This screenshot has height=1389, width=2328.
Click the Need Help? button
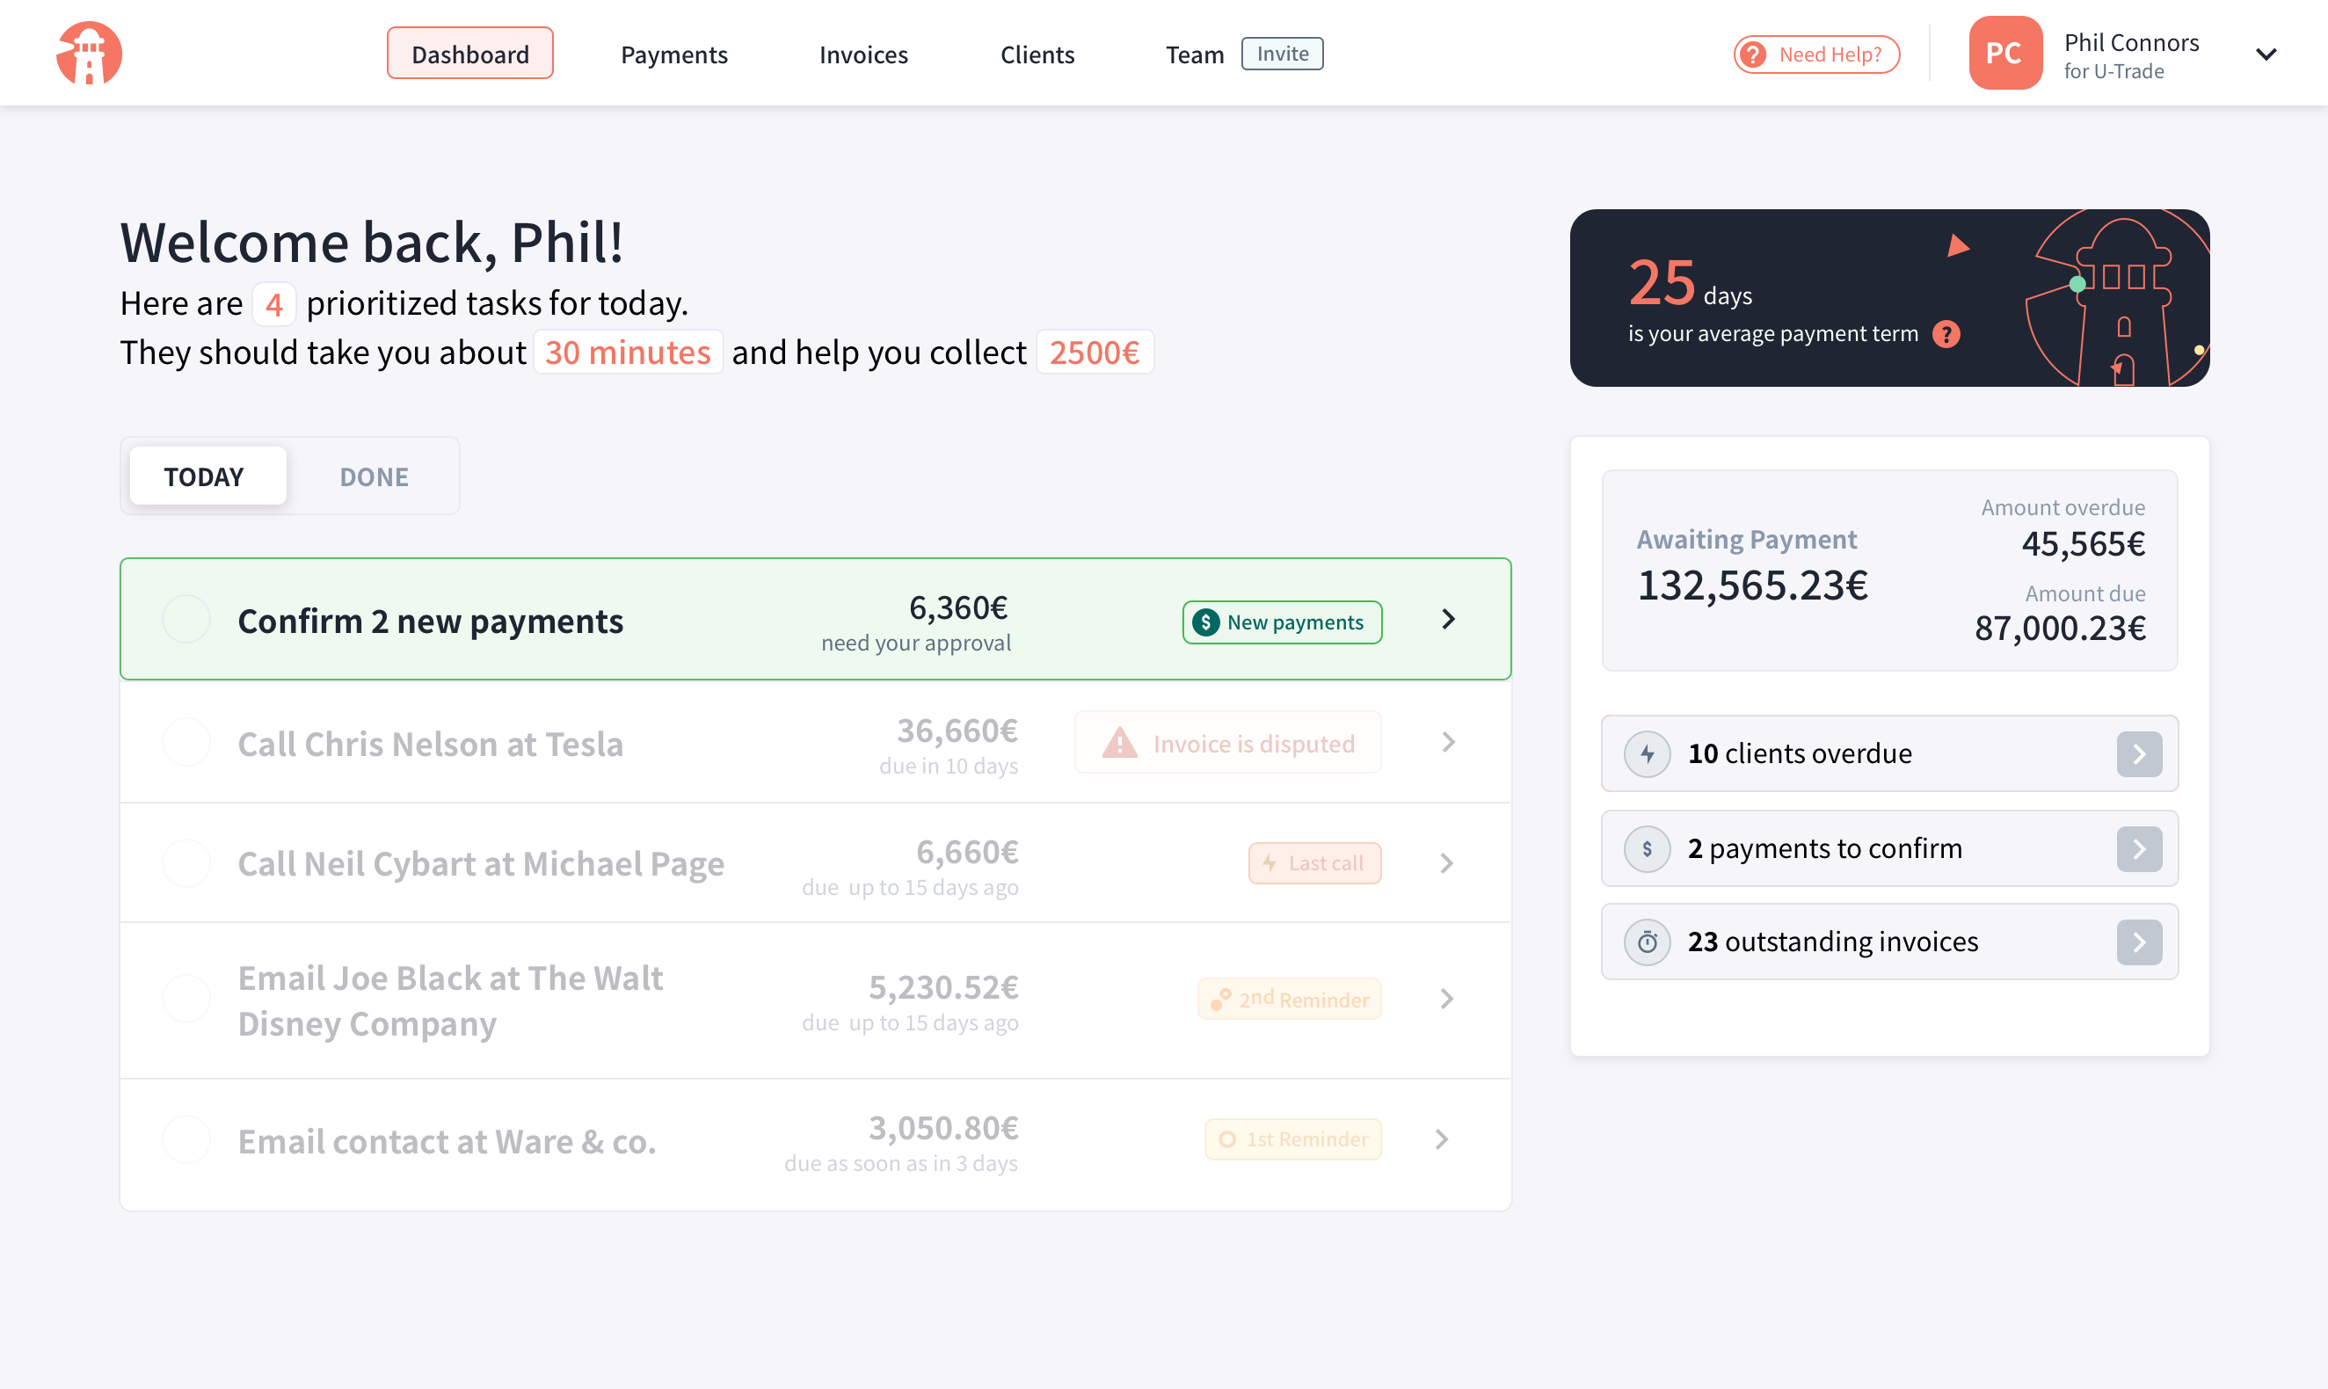(x=1816, y=55)
